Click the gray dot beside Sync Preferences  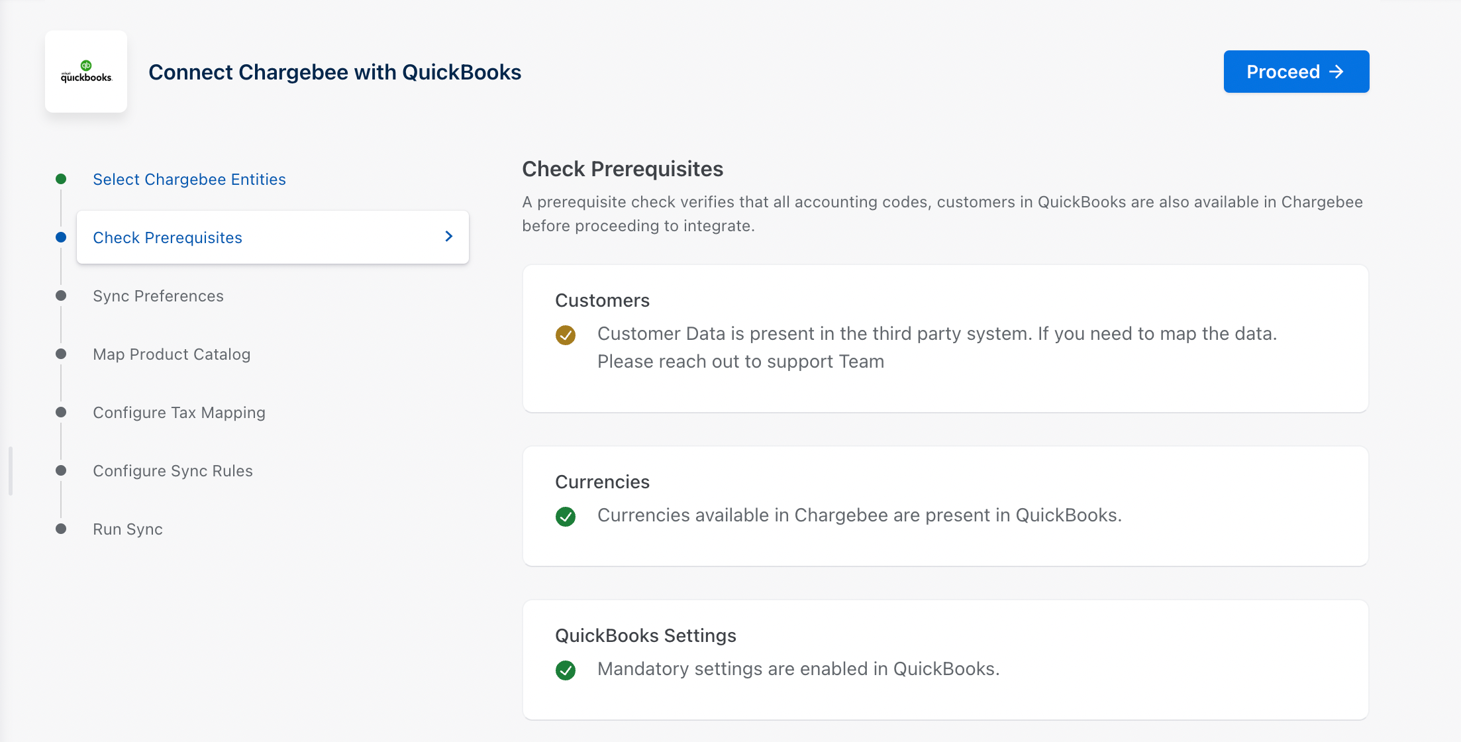pos(61,295)
